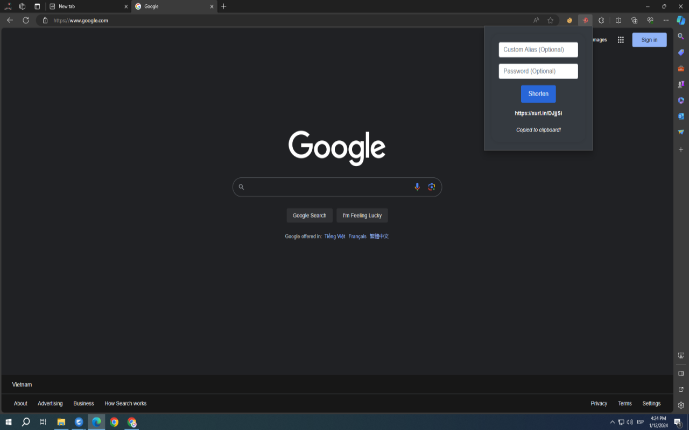Open the Business footer link
Image resolution: width=689 pixels, height=430 pixels.
click(x=83, y=404)
